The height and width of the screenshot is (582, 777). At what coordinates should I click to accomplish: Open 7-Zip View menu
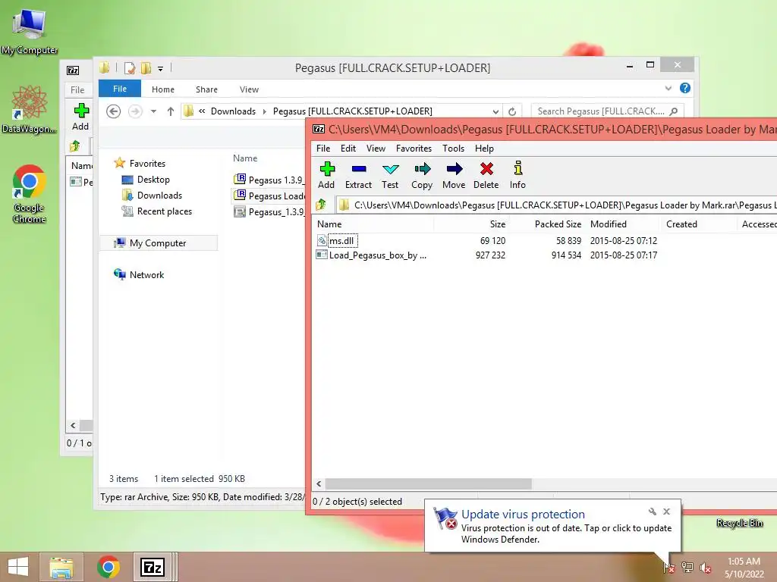376,149
